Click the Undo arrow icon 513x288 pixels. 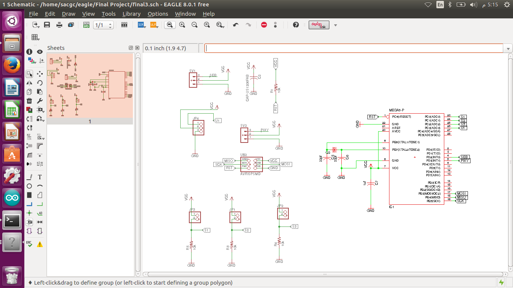(235, 25)
